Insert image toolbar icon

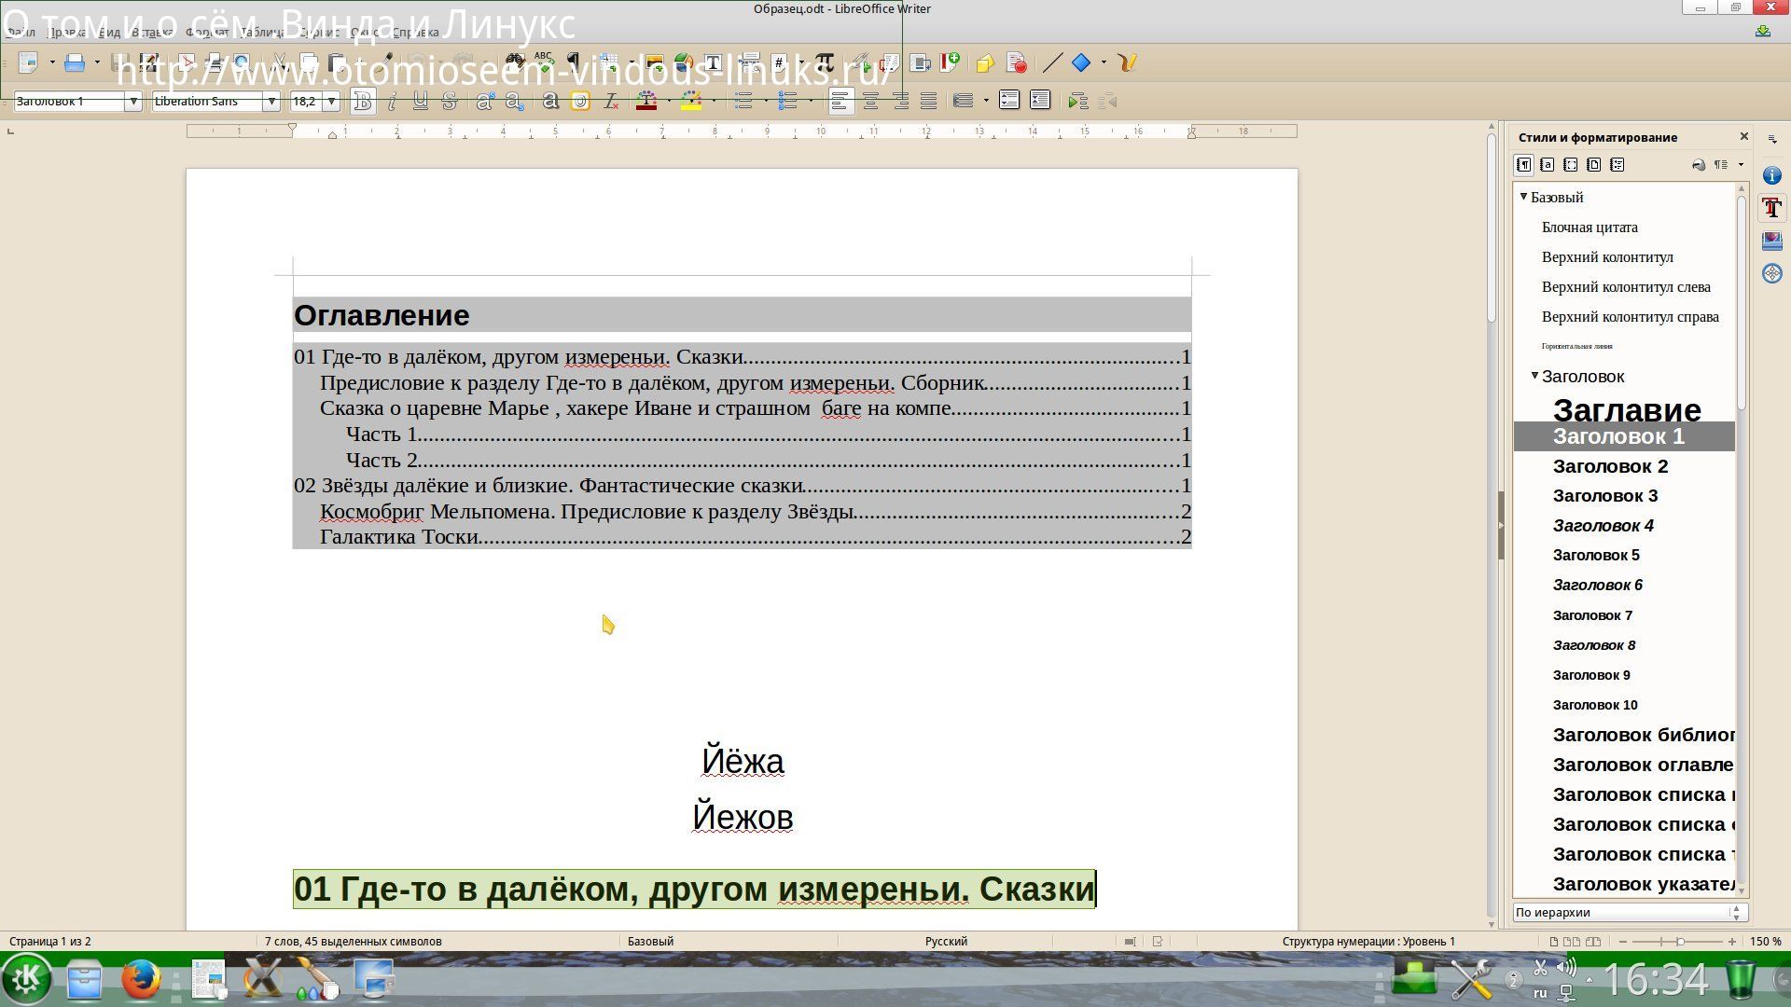[x=654, y=62]
